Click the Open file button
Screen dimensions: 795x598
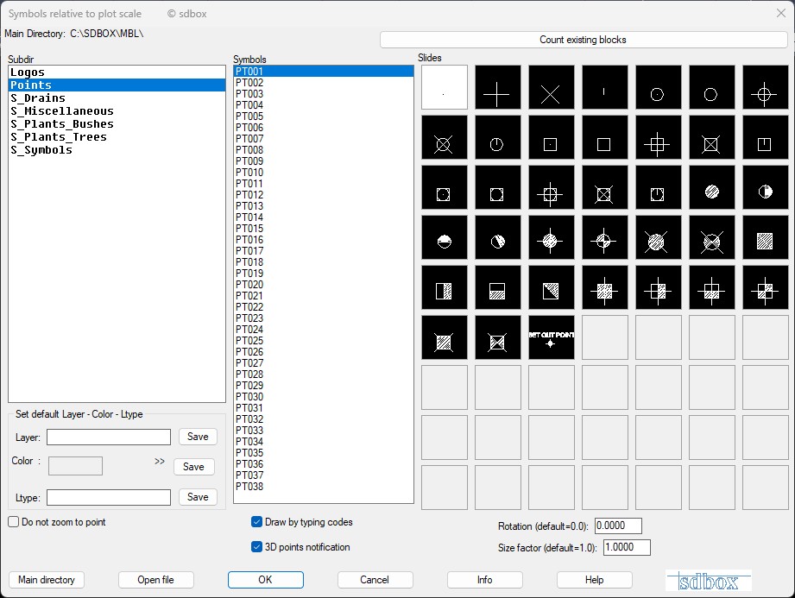click(156, 580)
